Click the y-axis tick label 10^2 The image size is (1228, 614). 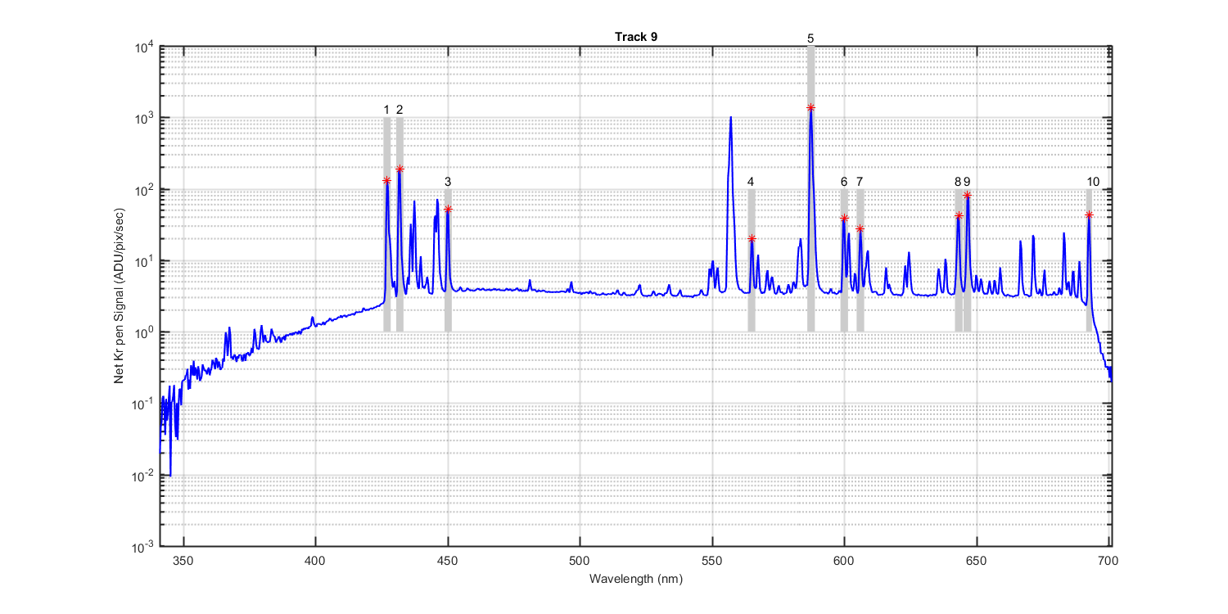145,189
